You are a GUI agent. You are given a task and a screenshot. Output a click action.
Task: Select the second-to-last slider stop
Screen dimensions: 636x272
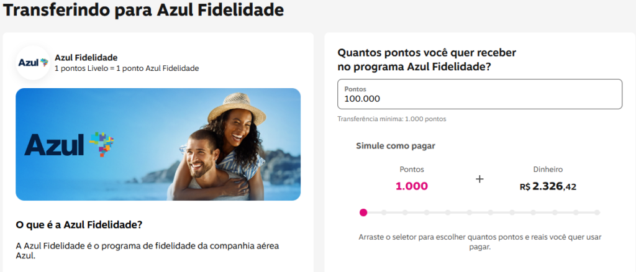pos(576,212)
